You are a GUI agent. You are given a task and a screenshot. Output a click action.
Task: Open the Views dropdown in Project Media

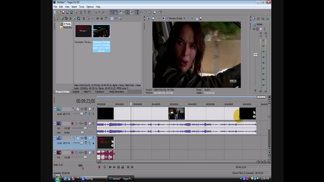pyautogui.click(x=116, y=18)
